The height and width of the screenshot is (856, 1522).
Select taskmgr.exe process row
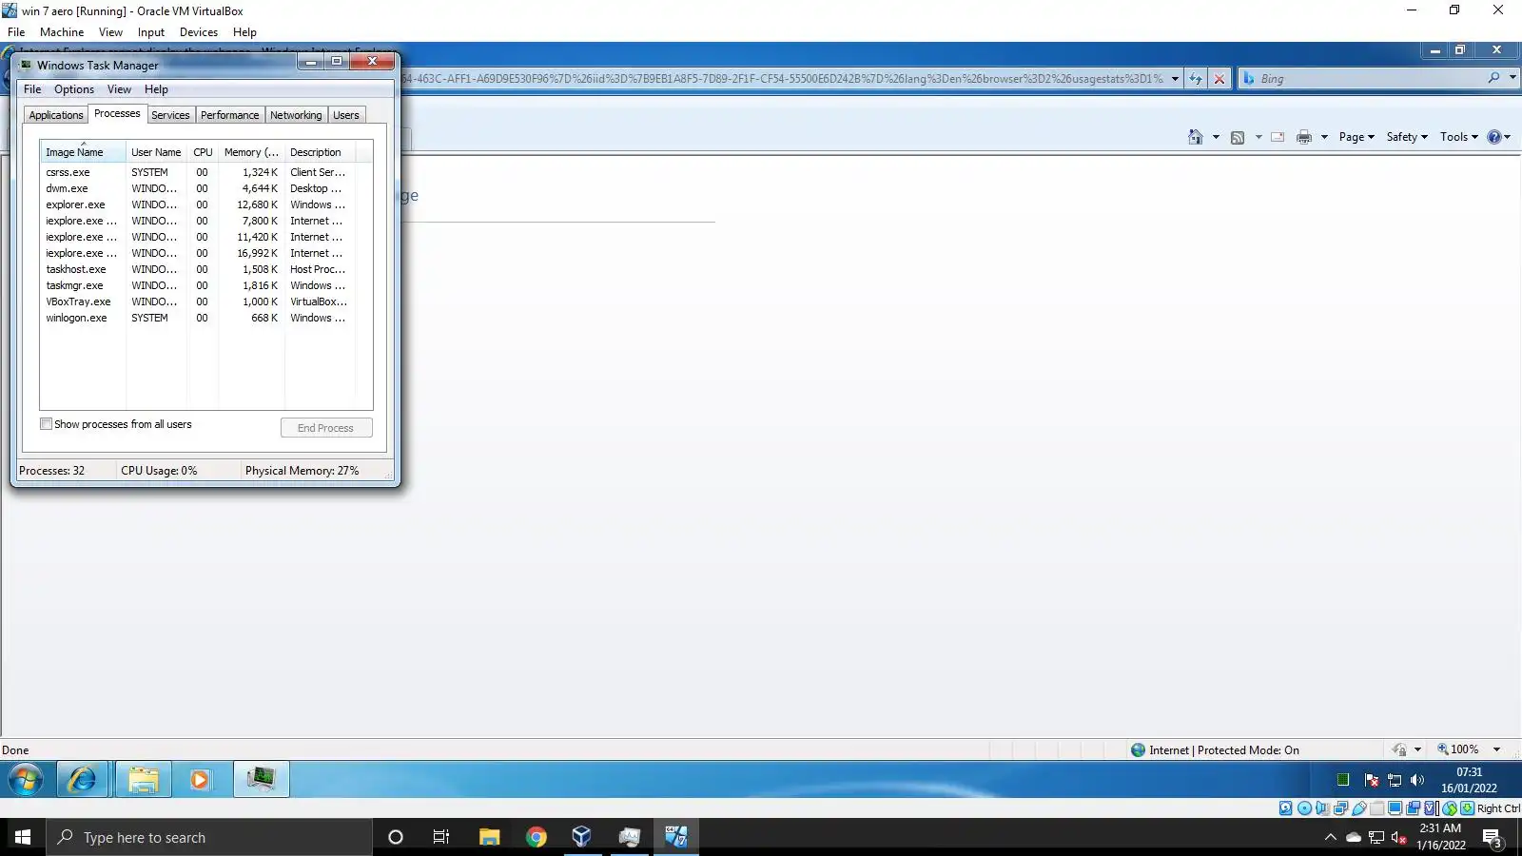point(198,285)
